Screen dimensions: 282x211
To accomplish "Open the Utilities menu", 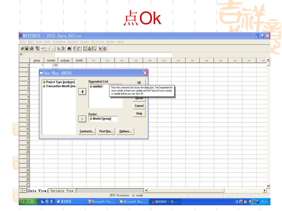I will [x=98, y=42].
